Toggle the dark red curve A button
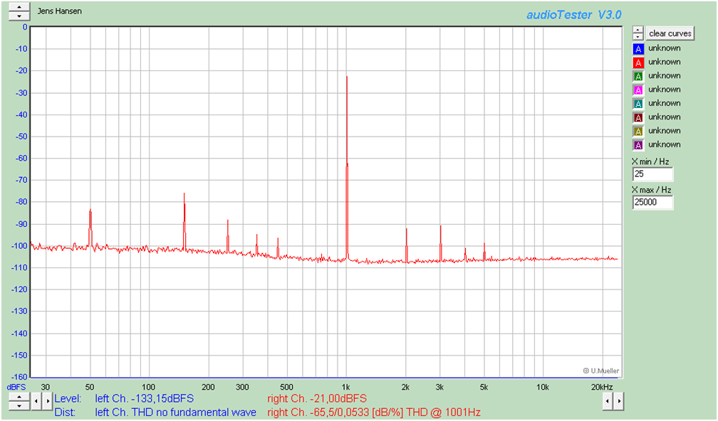This screenshot has width=718, height=421. tap(638, 117)
